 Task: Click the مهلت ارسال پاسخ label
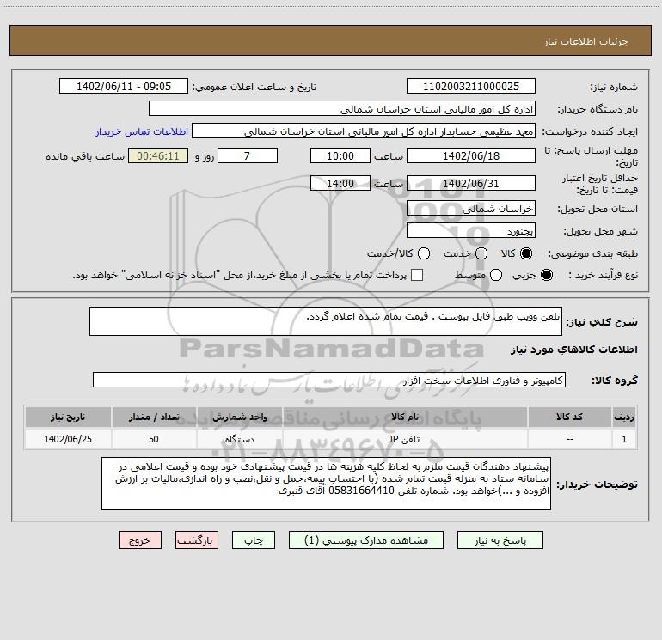[x=591, y=156]
